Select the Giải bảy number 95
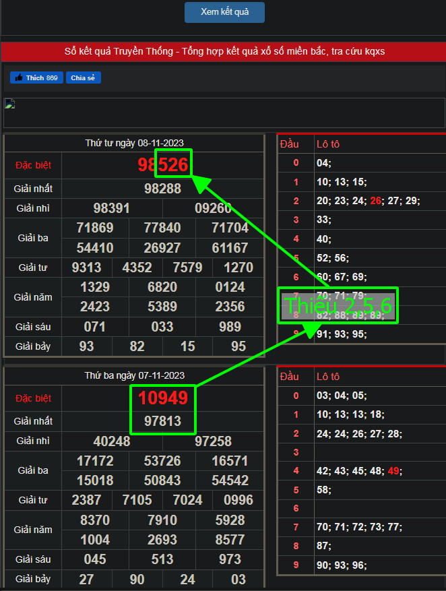 pyautogui.click(x=238, y=346)
